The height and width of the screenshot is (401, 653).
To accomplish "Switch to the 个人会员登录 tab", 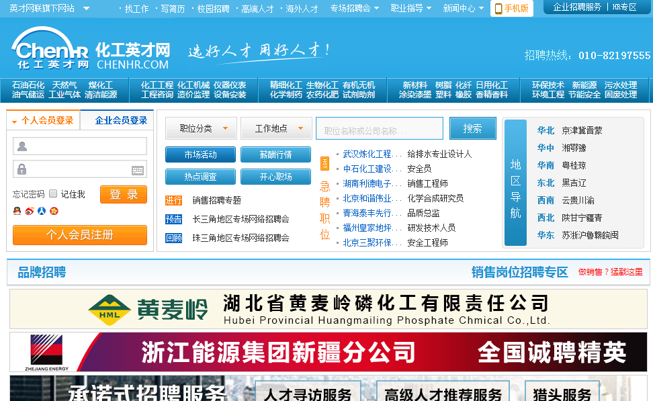I will pyautogui.click(x=43, y=120).
